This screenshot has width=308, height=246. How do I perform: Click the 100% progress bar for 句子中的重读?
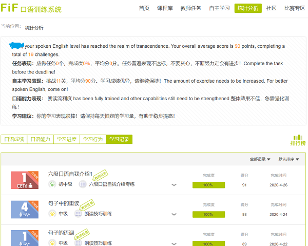pos(208,214)
